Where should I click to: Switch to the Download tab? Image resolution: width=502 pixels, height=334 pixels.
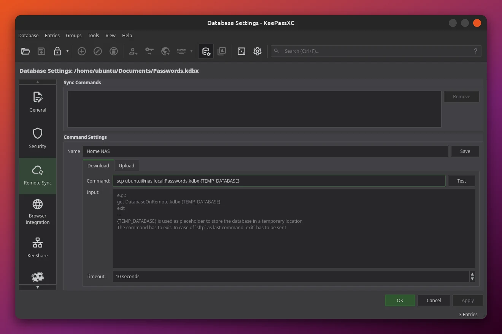tap(98, 165)
